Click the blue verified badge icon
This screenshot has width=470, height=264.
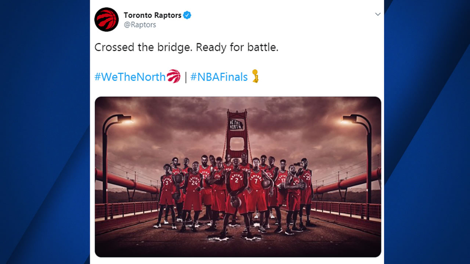point(187,15)
